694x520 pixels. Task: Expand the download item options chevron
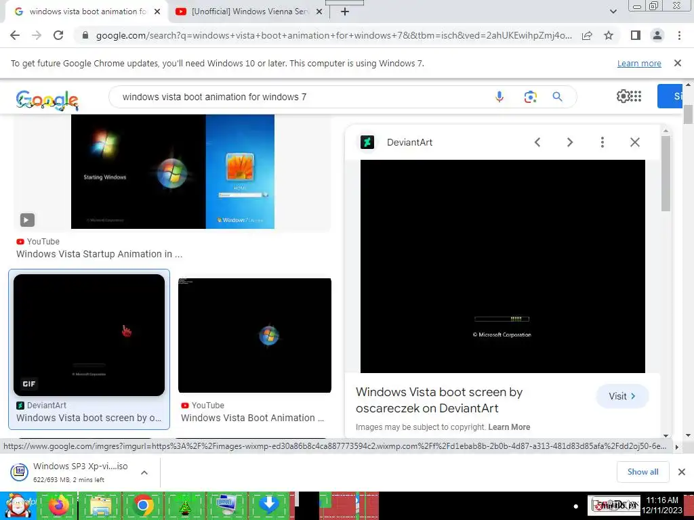pos(144,472)
